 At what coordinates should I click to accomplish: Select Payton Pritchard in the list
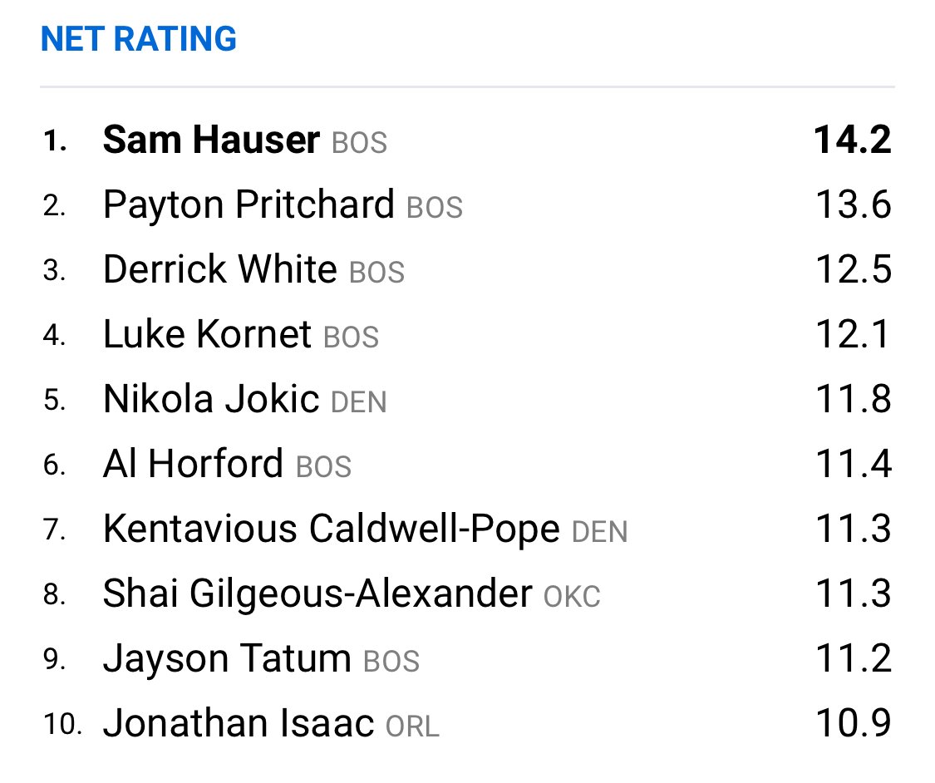pos(249,204)
